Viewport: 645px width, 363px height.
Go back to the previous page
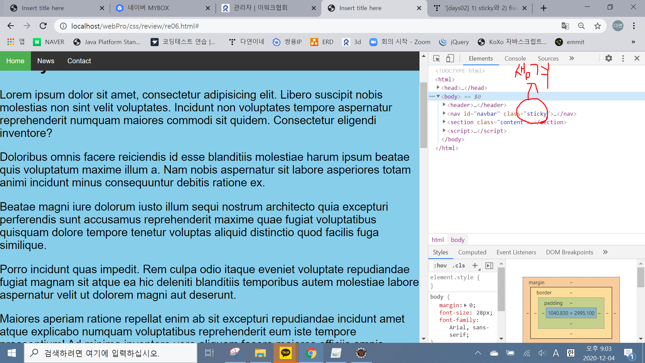point(11,26)
